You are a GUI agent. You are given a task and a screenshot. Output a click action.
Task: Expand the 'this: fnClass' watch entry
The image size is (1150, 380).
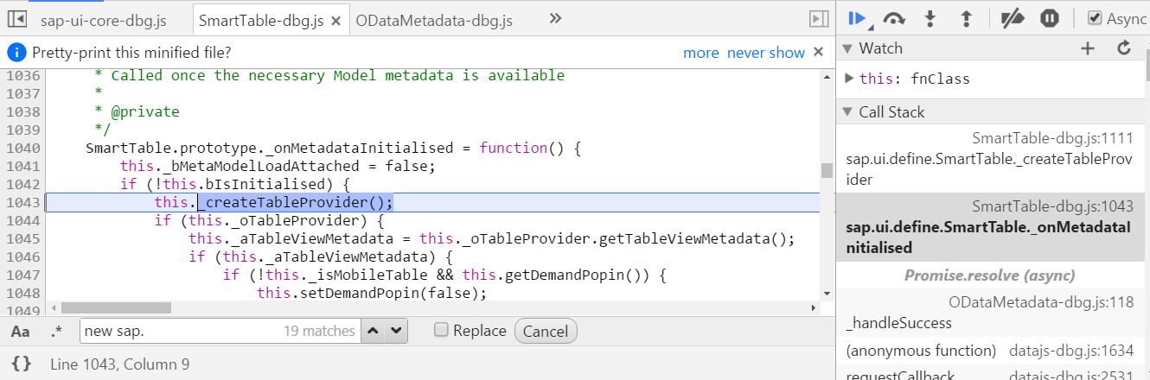click(850, 79)
